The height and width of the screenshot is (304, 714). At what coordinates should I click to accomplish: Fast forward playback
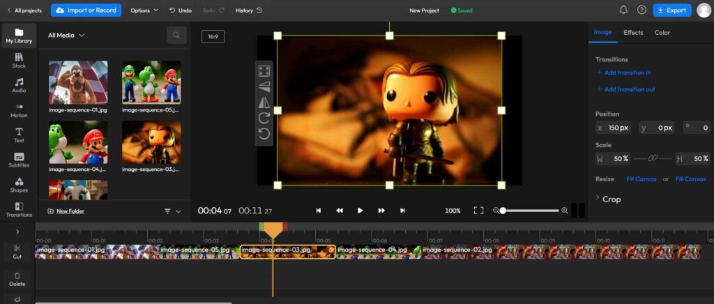click(x=381, y=211)
